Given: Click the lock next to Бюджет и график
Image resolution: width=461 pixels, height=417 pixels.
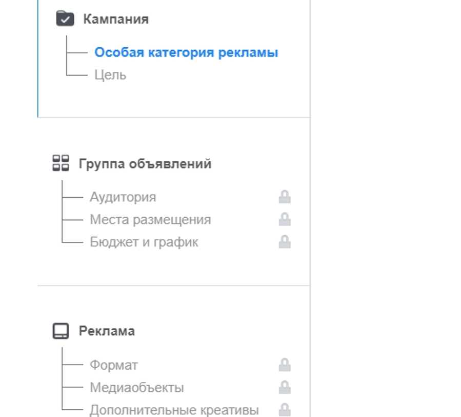Looking at the screenshot, I should pos(285,242).
